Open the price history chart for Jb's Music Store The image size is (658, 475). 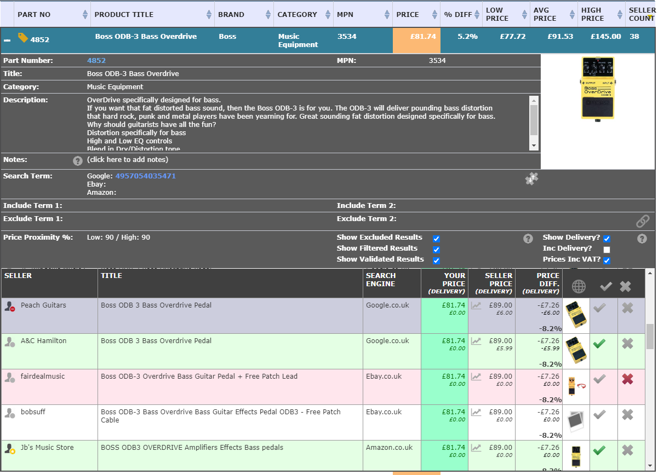click(476, 448)
